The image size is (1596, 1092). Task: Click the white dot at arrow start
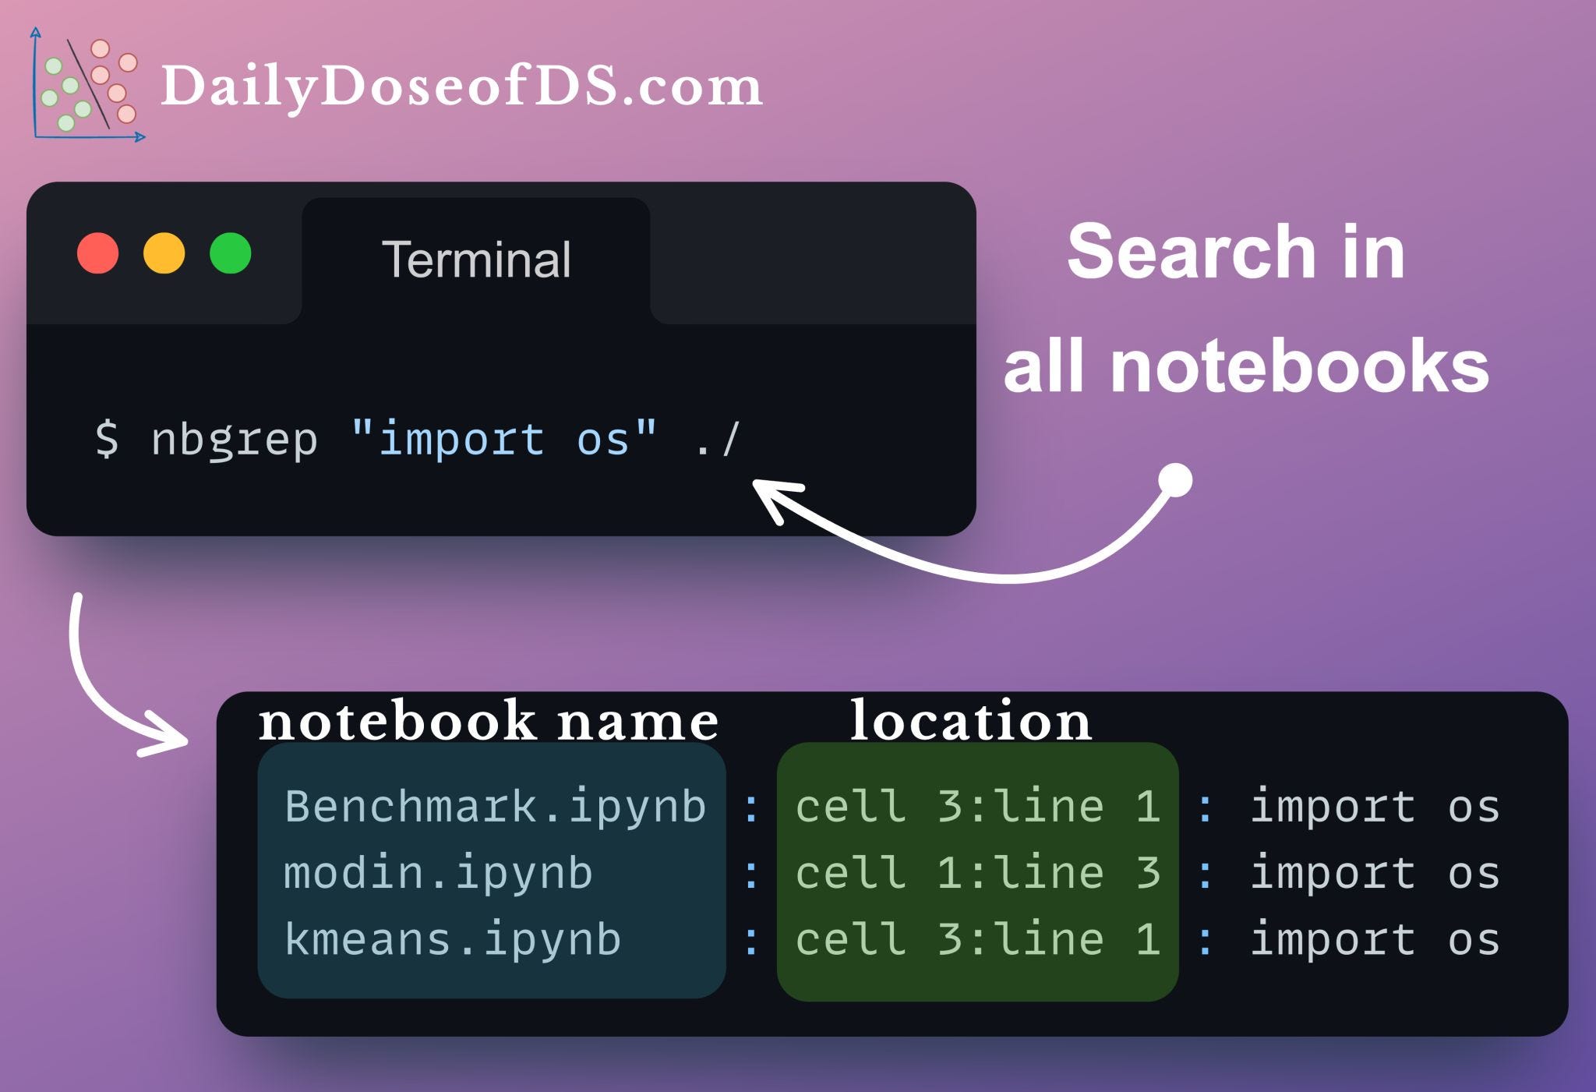[1175, 480]
